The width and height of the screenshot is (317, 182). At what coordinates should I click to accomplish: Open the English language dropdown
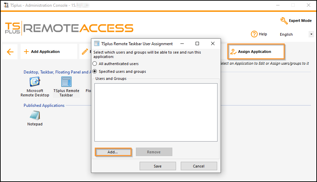click(311, 34)
